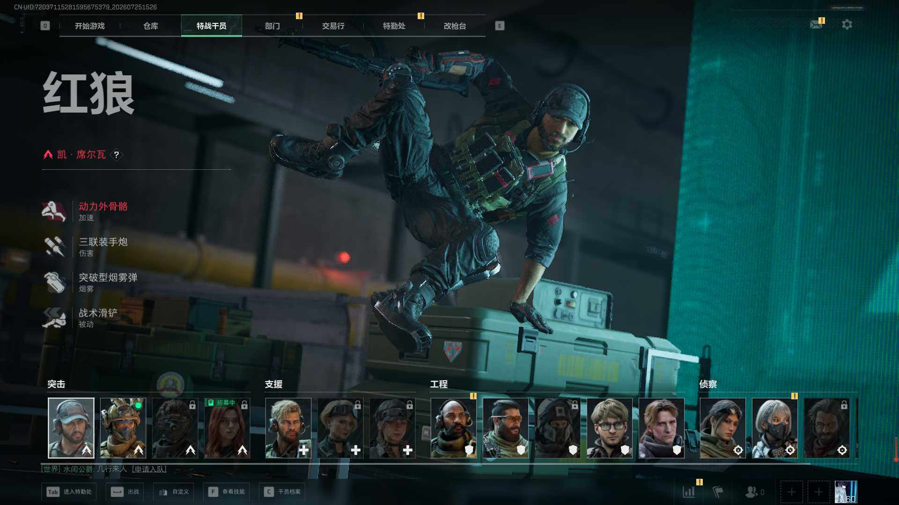Select the red-haired operator marked 招募中
The height and width of the screenshot is (505, 899).
point(227,428)
